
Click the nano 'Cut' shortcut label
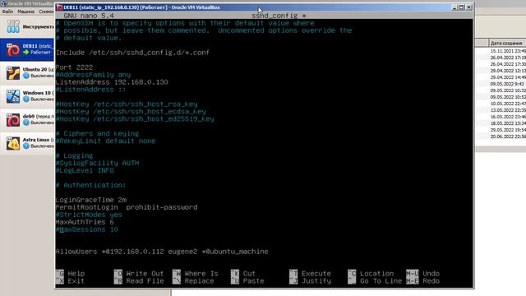(x=249, y=274)
